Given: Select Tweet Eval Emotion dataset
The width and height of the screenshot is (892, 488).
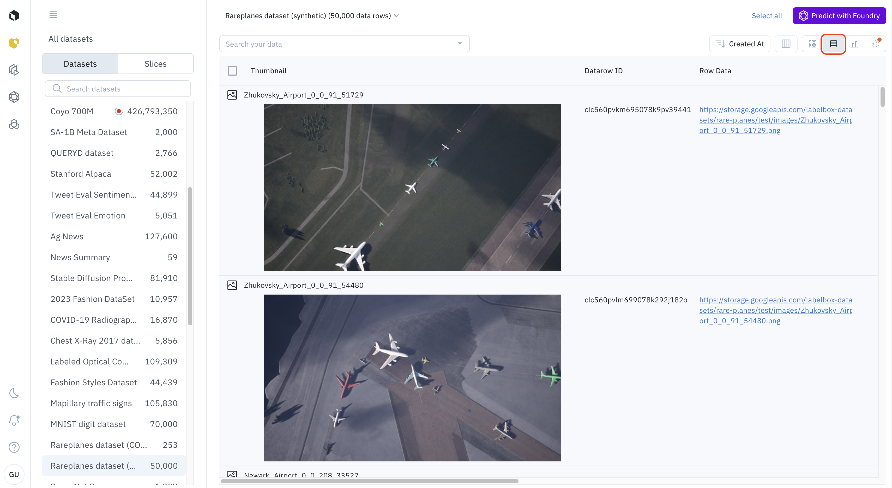Looking at the screenshot, I should [x=113, y=216].
